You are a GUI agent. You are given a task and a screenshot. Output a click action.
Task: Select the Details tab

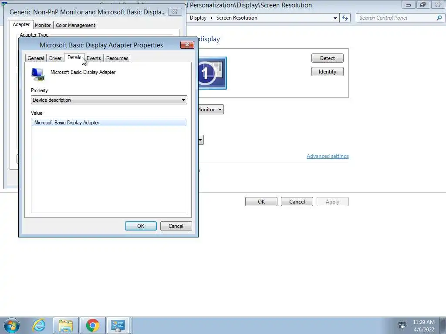click(x=74, y=57)
